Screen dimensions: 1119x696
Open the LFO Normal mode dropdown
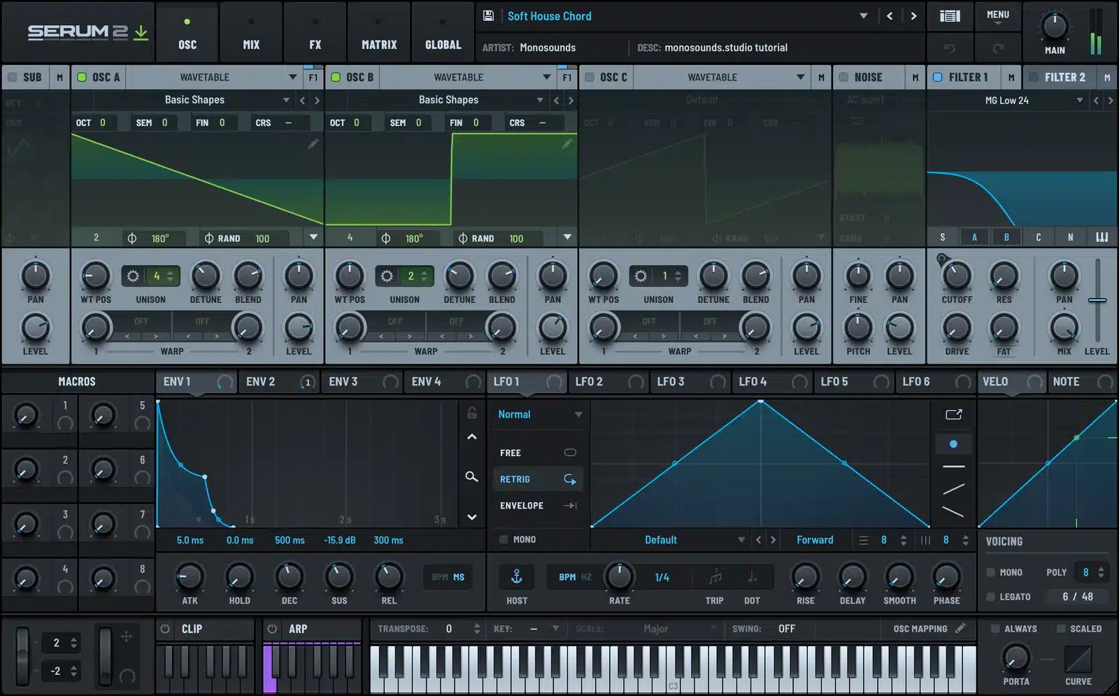tap(539, 414)
